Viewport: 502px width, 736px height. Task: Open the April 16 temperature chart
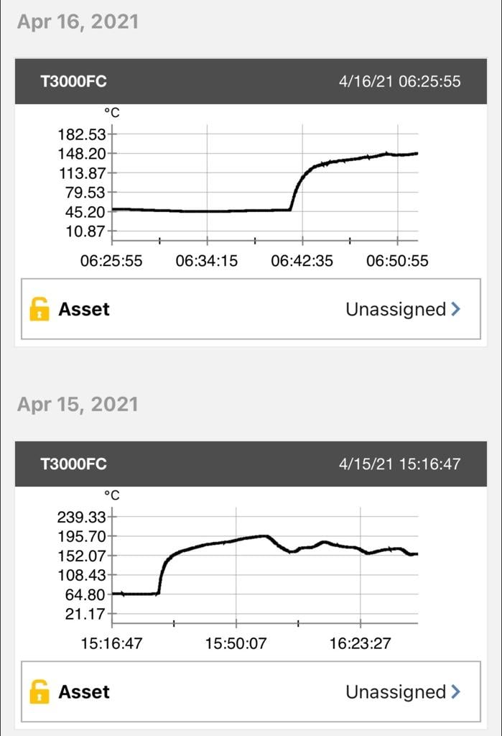click(x=266, y=183)
